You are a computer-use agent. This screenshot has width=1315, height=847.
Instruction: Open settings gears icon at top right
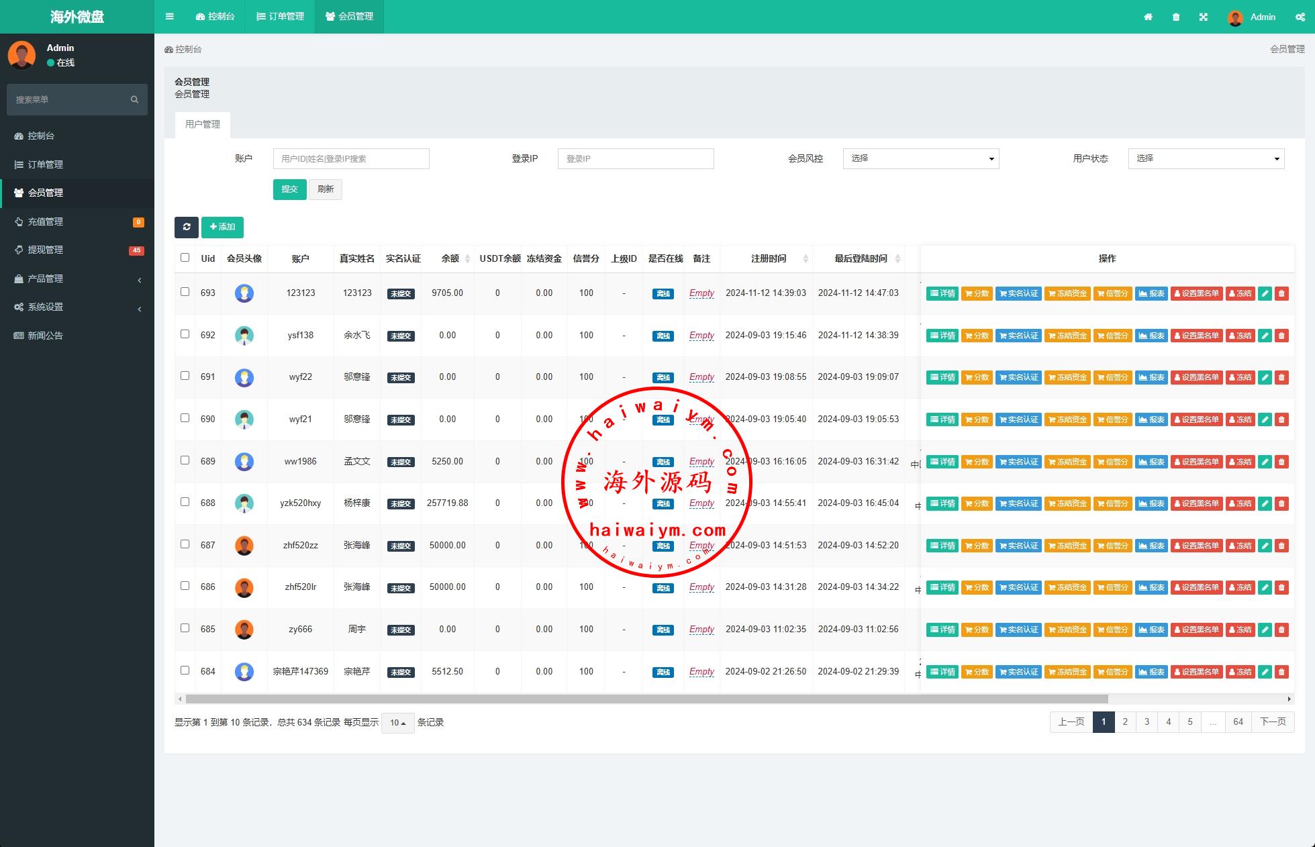pyautogui.click(x=1300, y=17)
